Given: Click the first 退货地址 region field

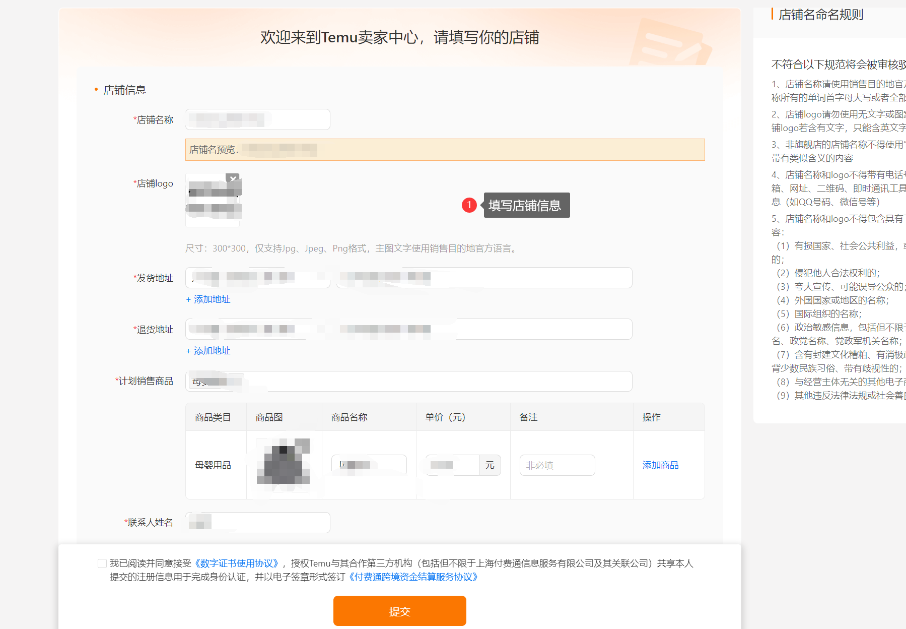Looking at the screenshot, I should pyautogui.click(x=258, y=329).
